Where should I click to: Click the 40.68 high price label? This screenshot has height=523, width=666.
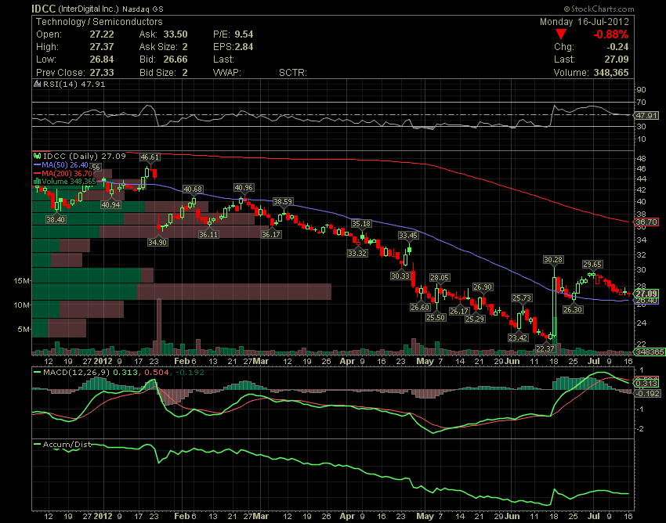193,189
